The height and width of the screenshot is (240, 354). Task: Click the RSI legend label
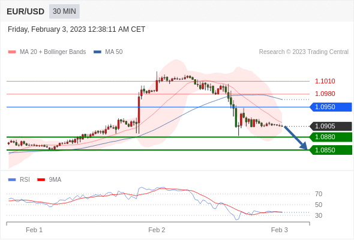point(25,180)
